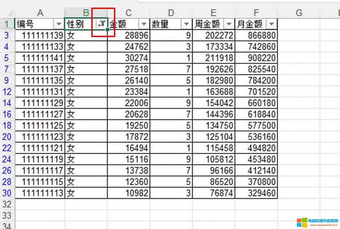Open the 数量 column filter dropdown
Screen dimensions: 340x229
(186, 24)
